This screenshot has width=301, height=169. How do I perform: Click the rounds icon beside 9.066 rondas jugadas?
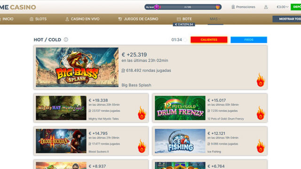point(209,144)
